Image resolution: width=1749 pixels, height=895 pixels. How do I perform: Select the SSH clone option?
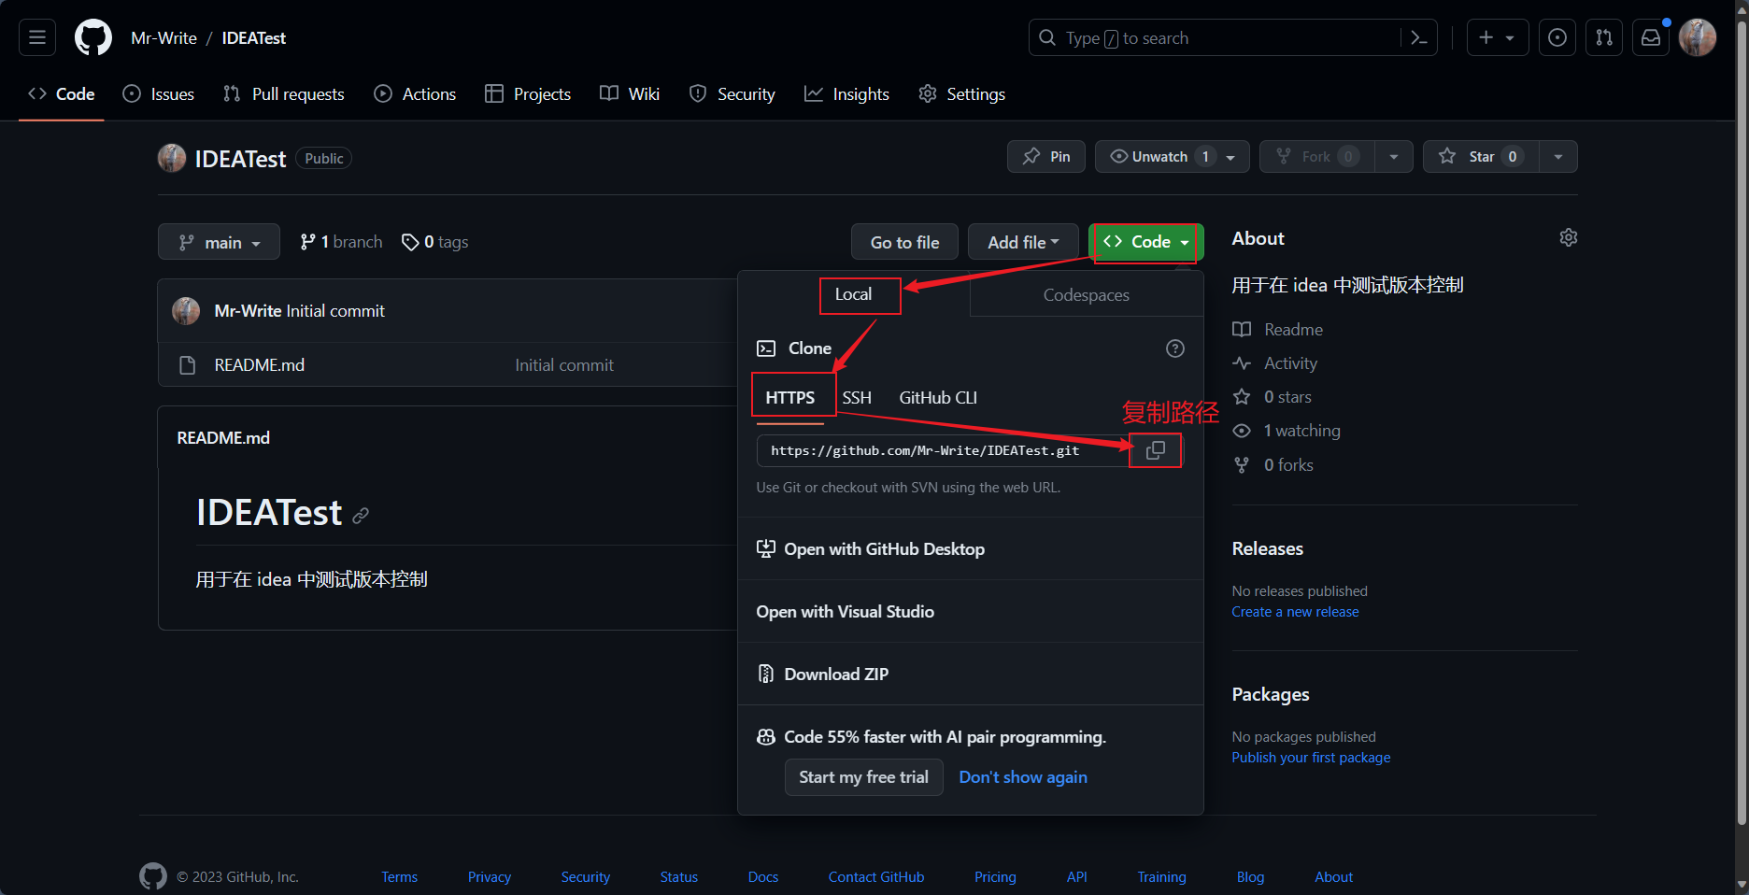pyautogui.click(x=857, y=398)
